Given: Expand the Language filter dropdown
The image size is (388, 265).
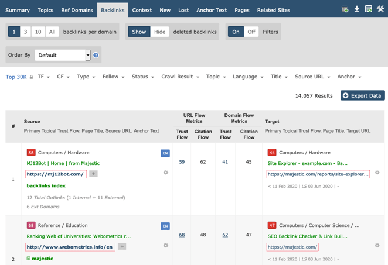Looking at the screenshot, I should (248, 77).
